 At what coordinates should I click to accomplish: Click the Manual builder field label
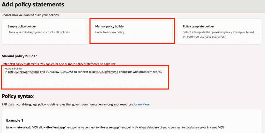(x=13, y=69)
